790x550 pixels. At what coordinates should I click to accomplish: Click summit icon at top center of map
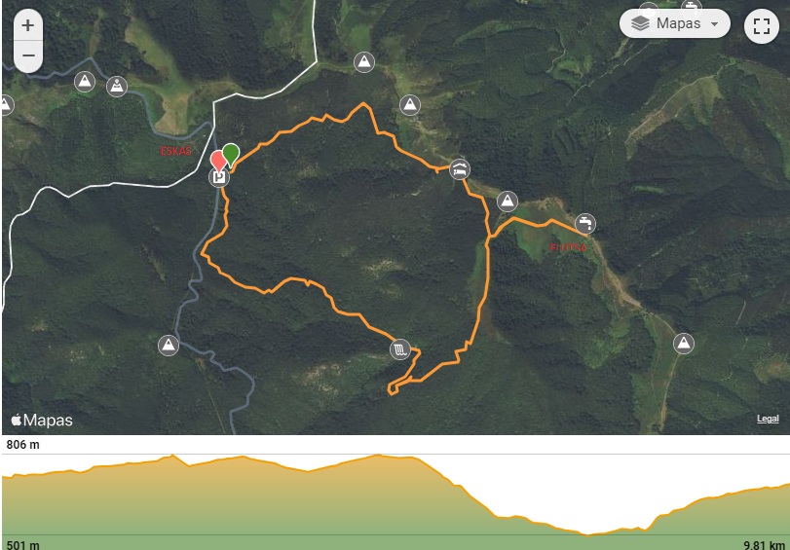point(364,62)
